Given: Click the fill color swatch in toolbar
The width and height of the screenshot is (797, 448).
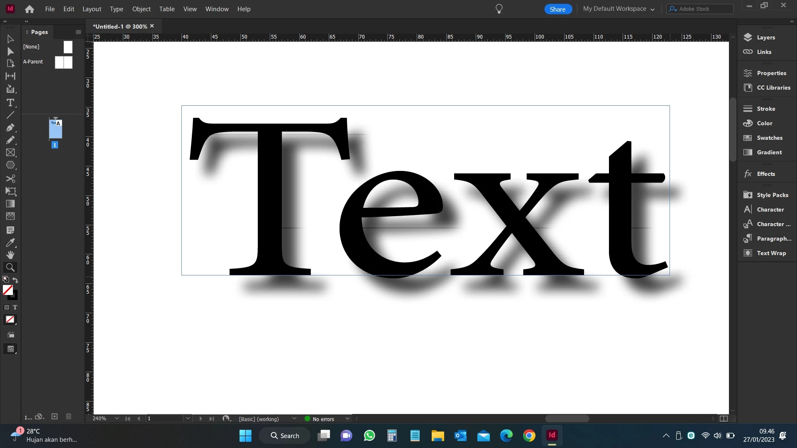Looking at the screenshot, I should click(x=7, y=290).
